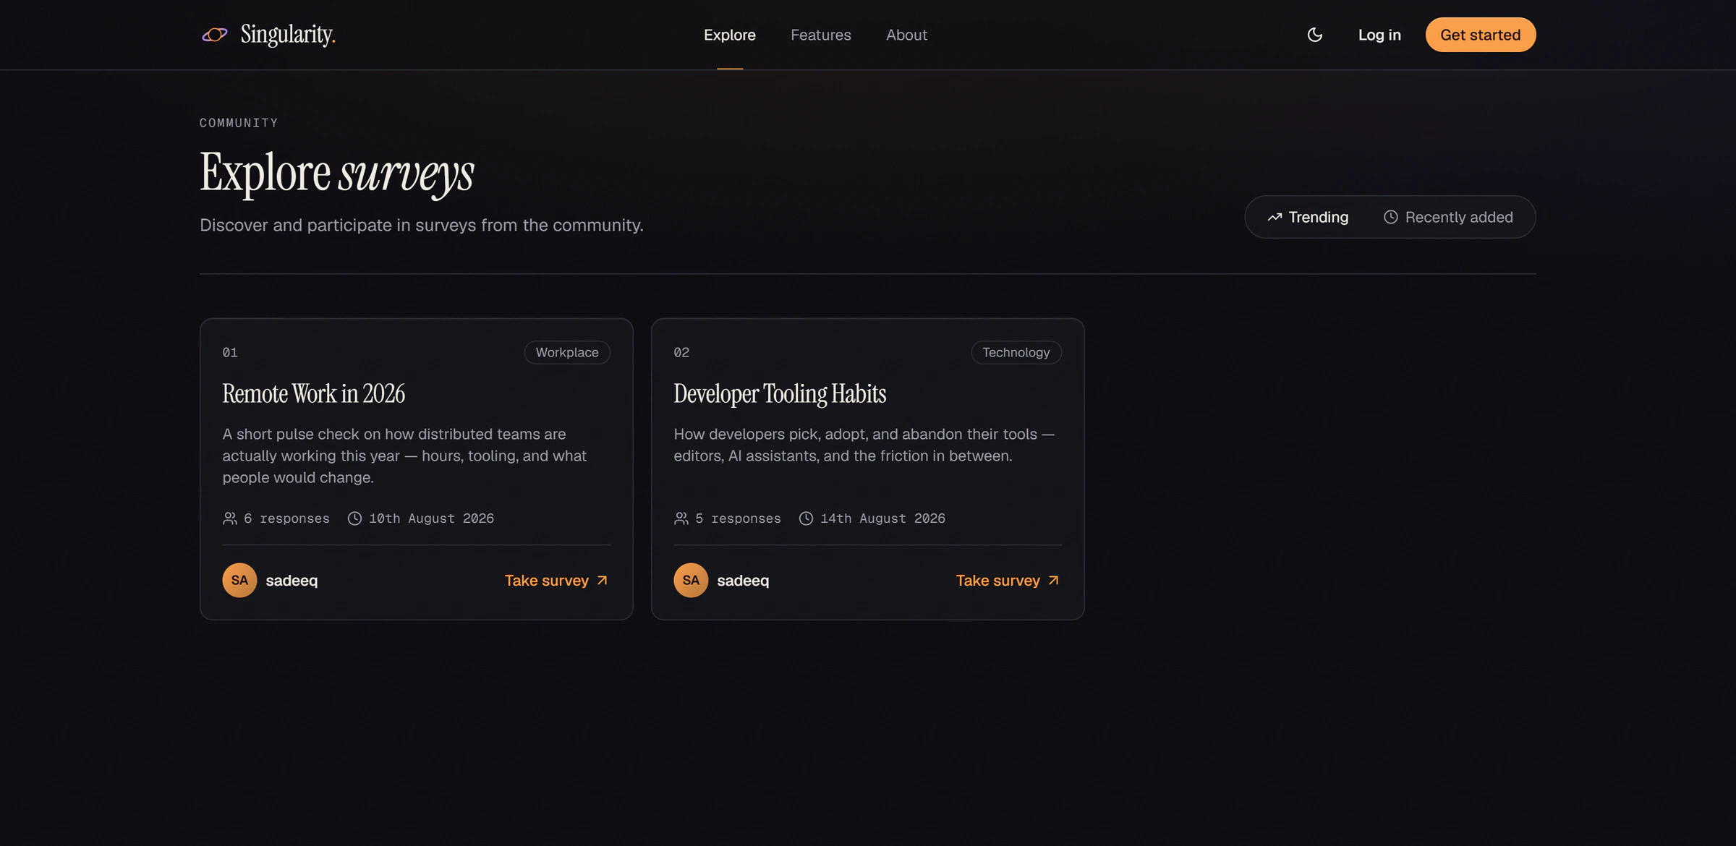Click the people icon beside 5 responses
Image resolution: width=1736 pixels, height=846 pixels.
point(681,518)
